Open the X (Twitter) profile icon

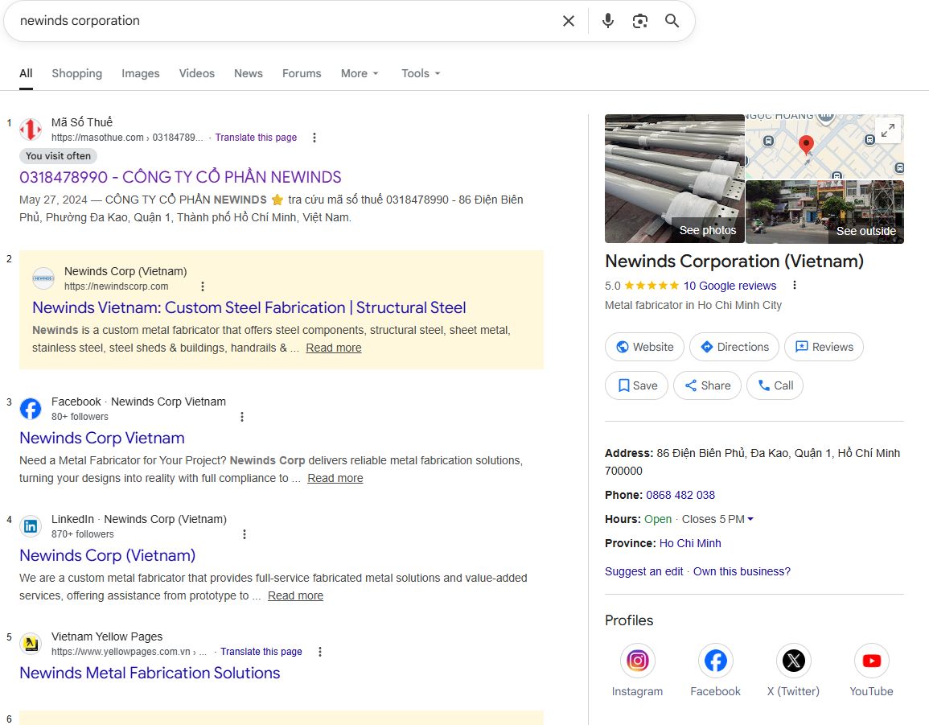coord(793,660)
